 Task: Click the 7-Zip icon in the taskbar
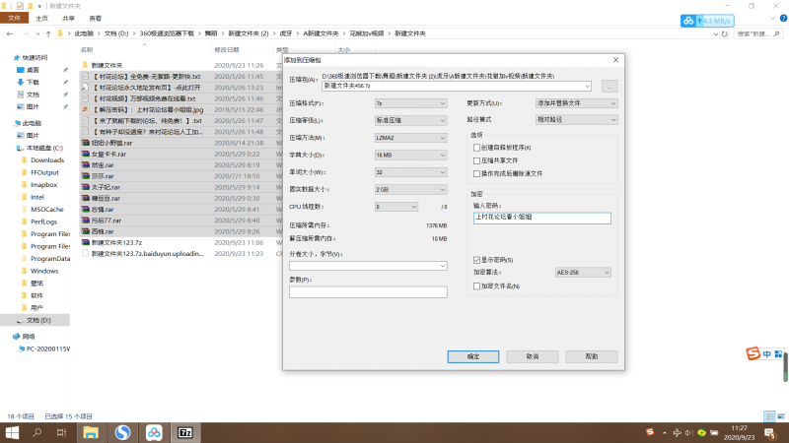(x=184, y=432)
